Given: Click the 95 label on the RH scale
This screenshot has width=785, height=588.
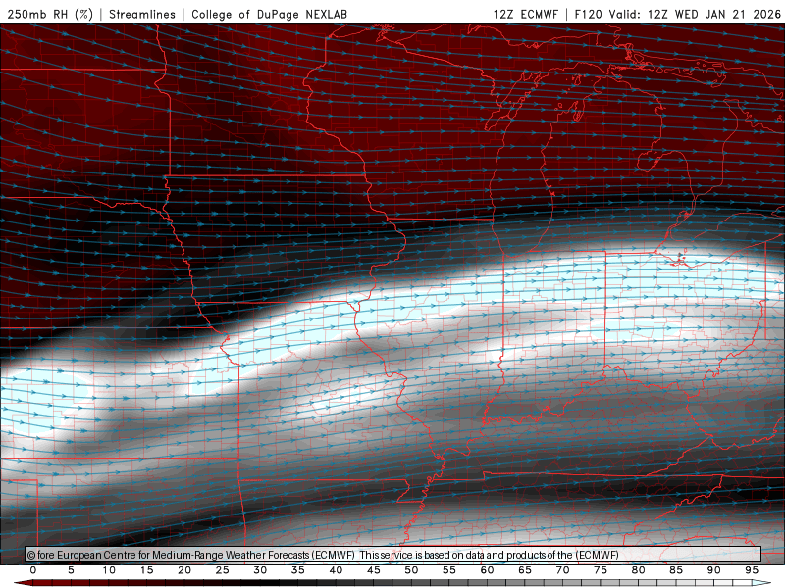Looking at the screenshot, I should coord(752,570).
